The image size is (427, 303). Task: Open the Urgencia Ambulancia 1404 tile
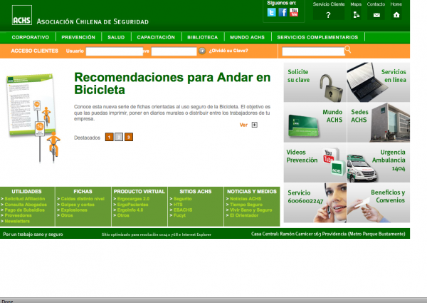point(379,163)
